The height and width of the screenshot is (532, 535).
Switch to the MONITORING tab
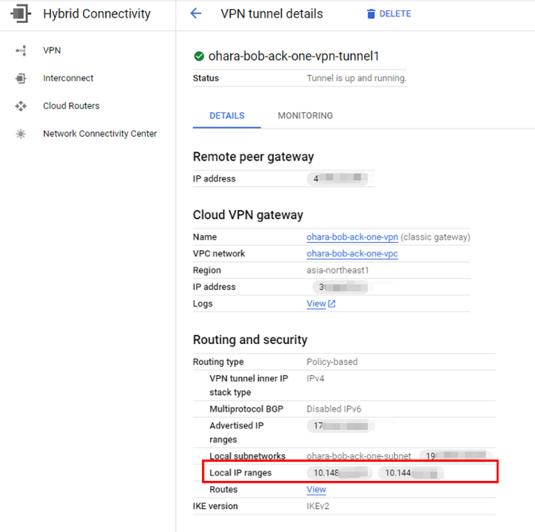pos(305,116)
